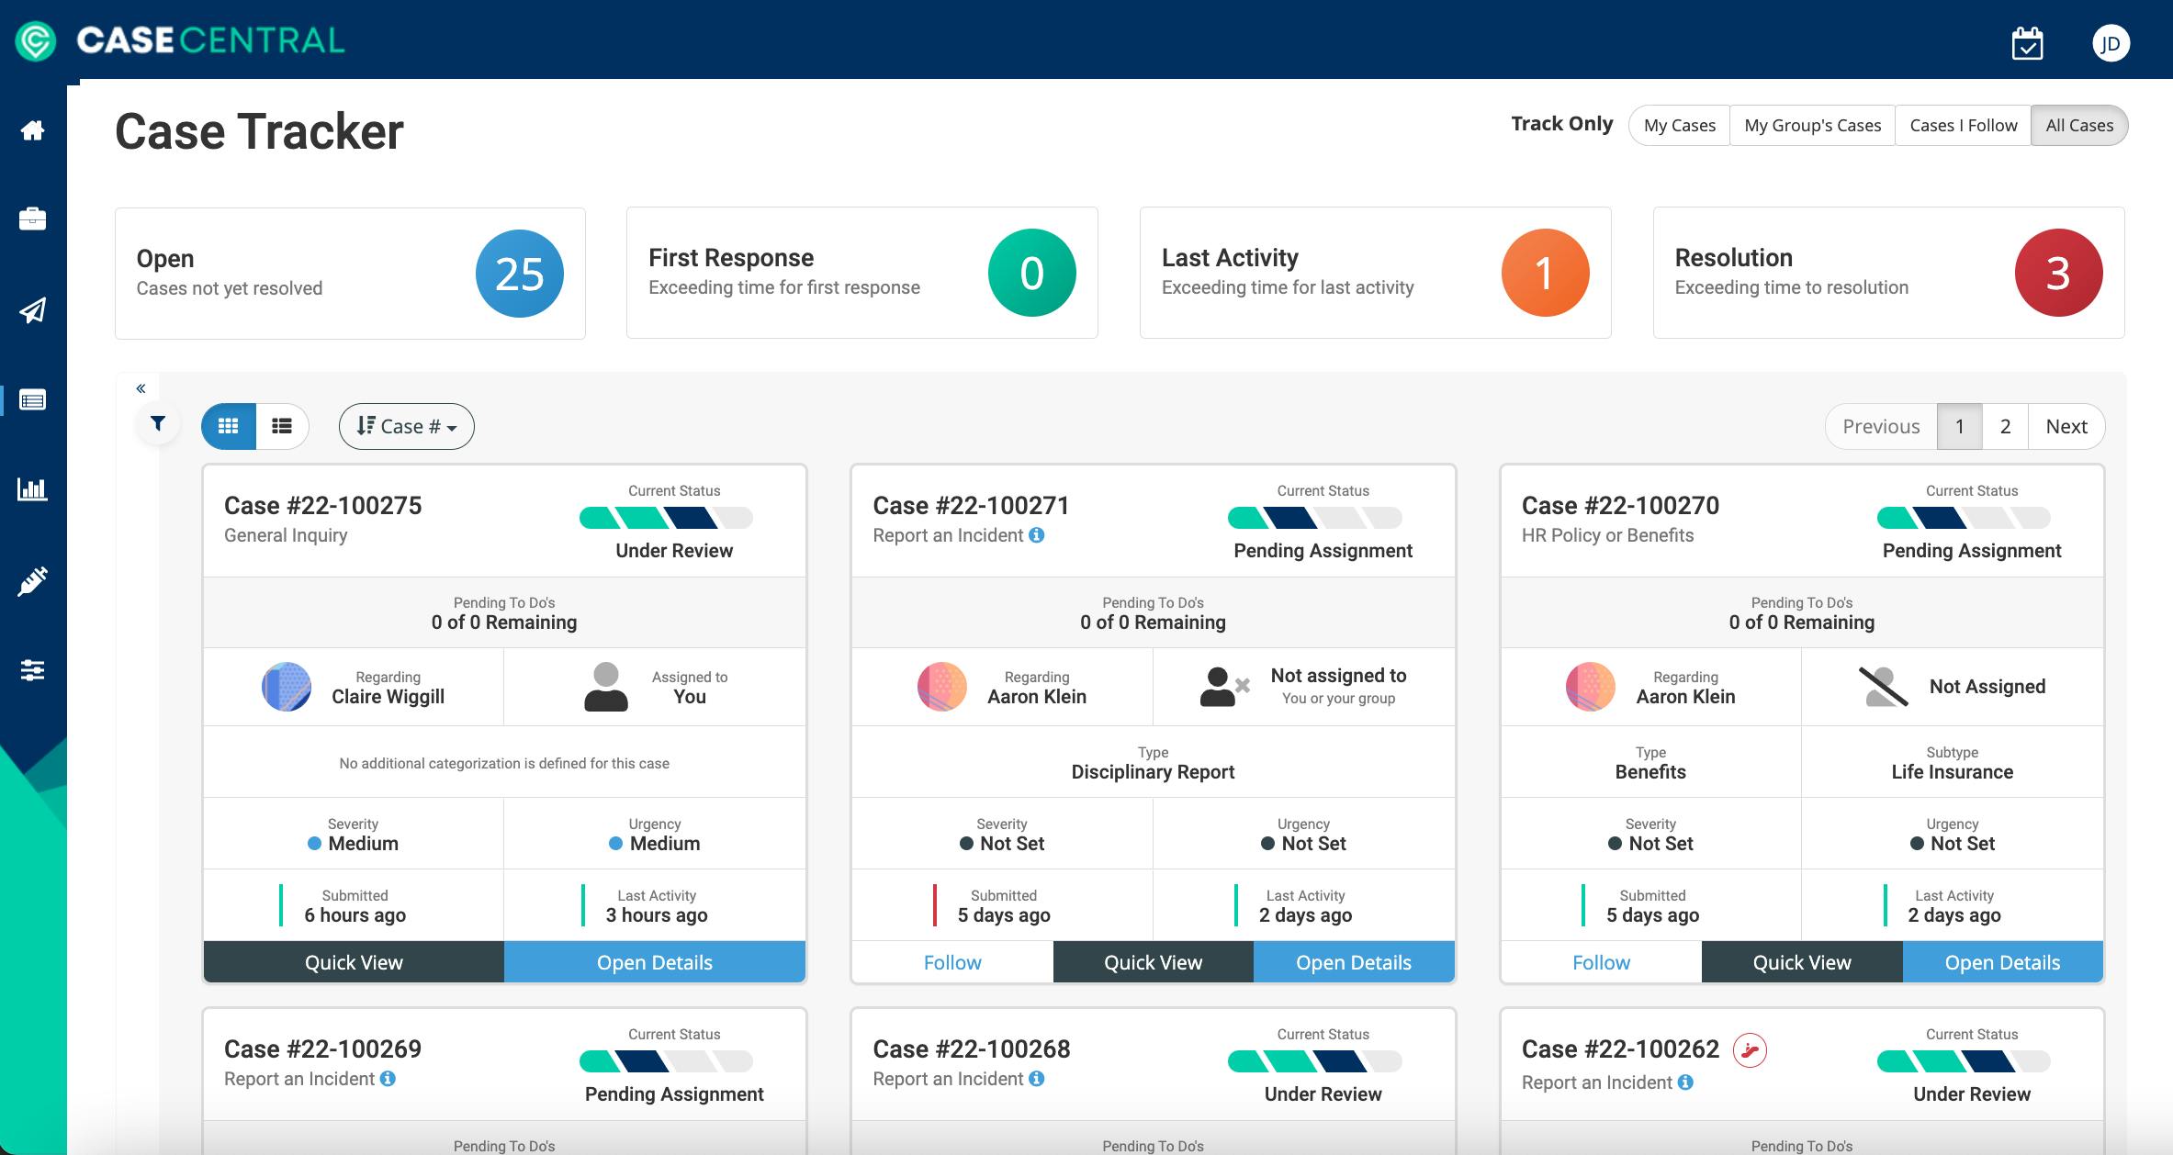Open the Home icon in the sidebar
This screenshot has height=1155, width=2173.
33,130
